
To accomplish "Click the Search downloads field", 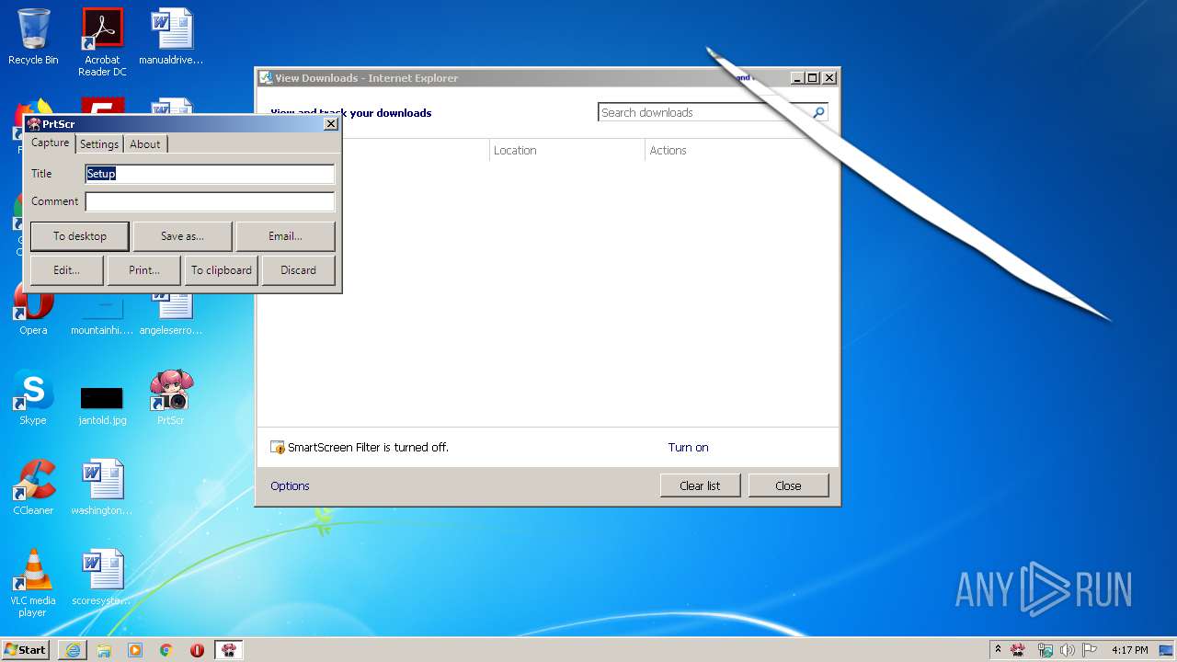I will (704, 112).
